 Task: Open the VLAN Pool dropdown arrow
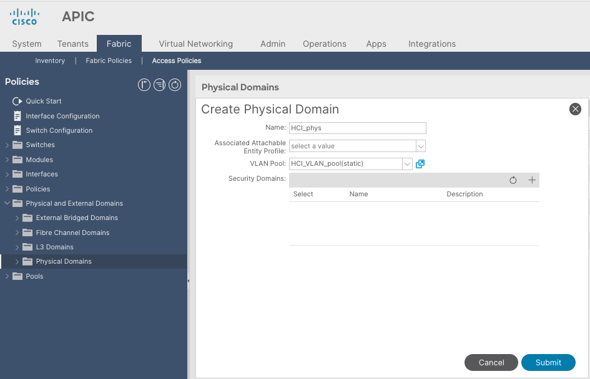point(407,164)
